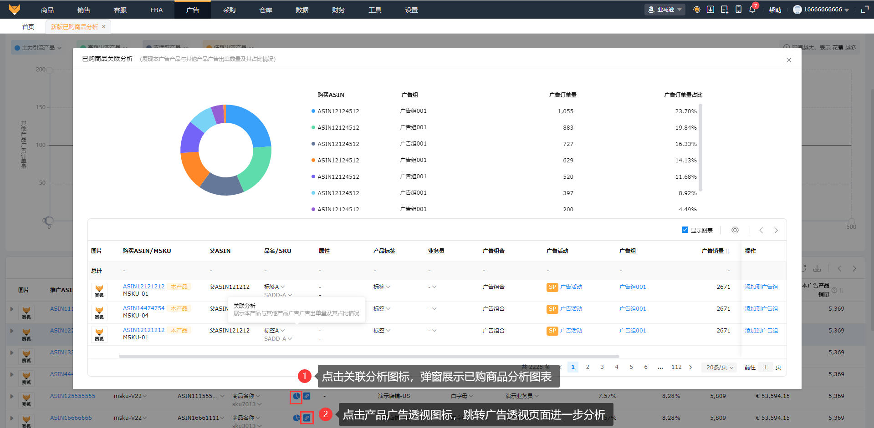Click the add-note list icon in top bar

(x=724, y=10)
